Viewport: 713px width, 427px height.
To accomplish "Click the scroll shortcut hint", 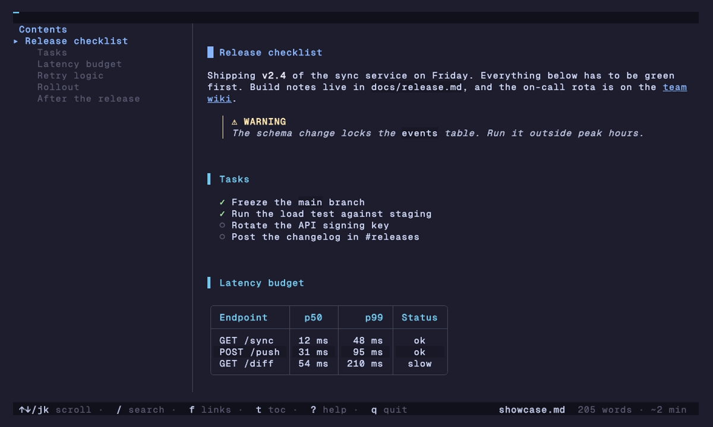I will [55, 410].
